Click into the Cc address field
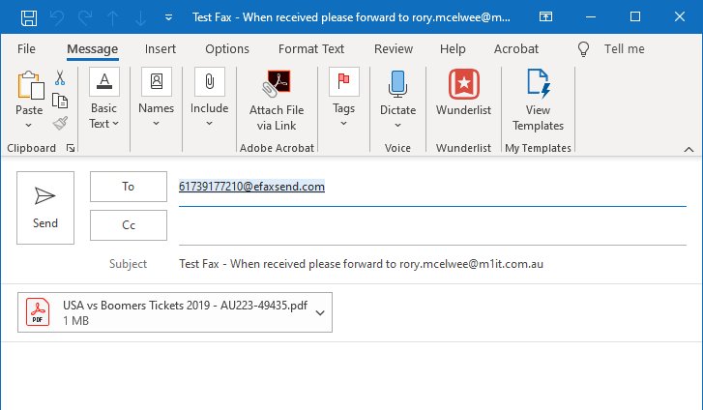 (x=432, y=226)
